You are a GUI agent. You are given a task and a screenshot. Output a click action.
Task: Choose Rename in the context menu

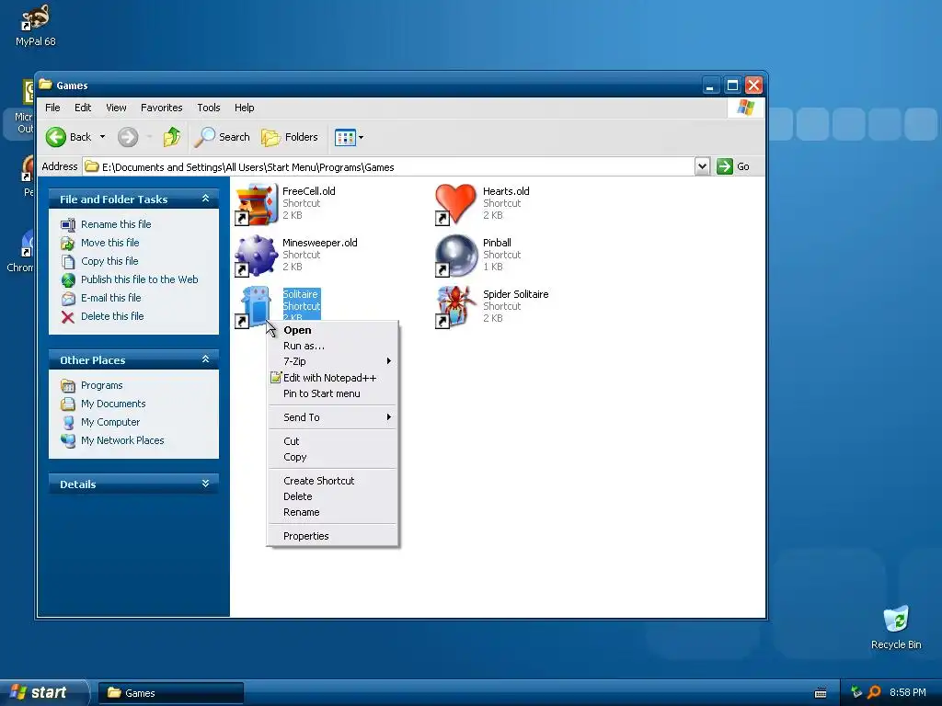[332, 512]
